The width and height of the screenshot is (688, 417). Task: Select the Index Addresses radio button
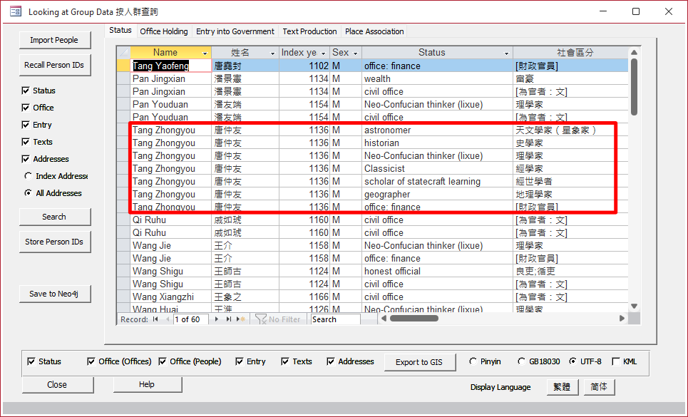pyautogui.click(x=28, y=176)
